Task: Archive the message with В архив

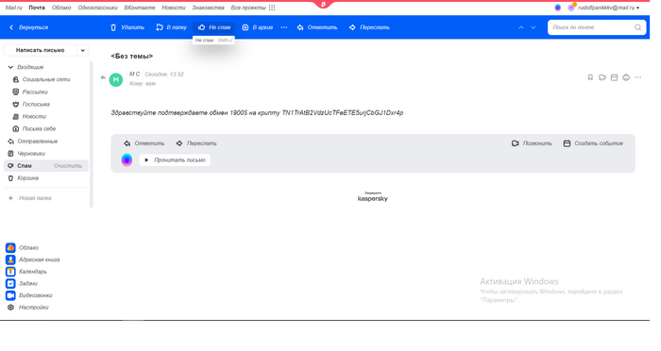Action: coord(257,27)
